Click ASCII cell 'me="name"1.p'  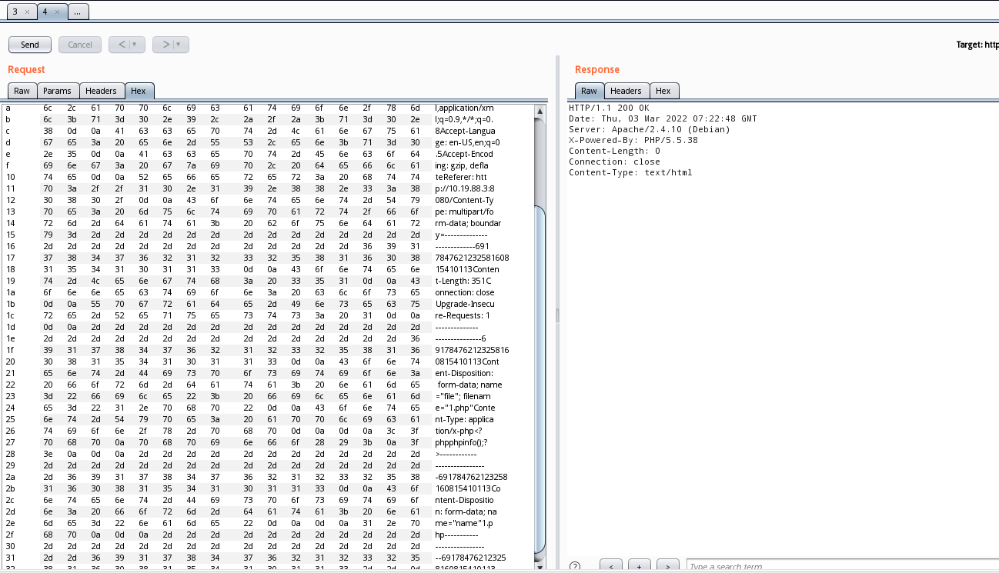tap(463, 523)
